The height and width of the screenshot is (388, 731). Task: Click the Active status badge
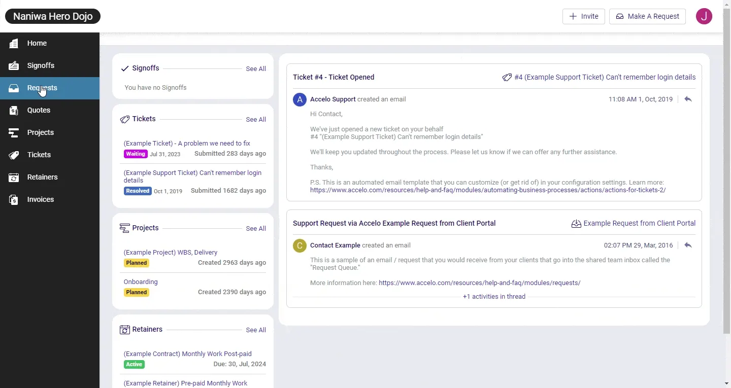point(134,365)
